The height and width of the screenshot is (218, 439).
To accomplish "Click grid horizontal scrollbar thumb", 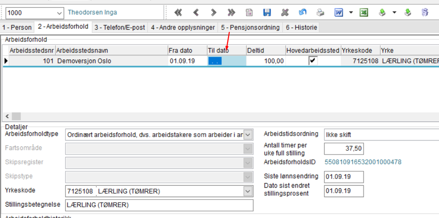I will click(x=16, y=116).
